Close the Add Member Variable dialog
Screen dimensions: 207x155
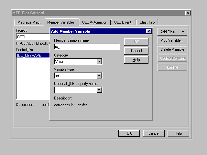[148, 31]
